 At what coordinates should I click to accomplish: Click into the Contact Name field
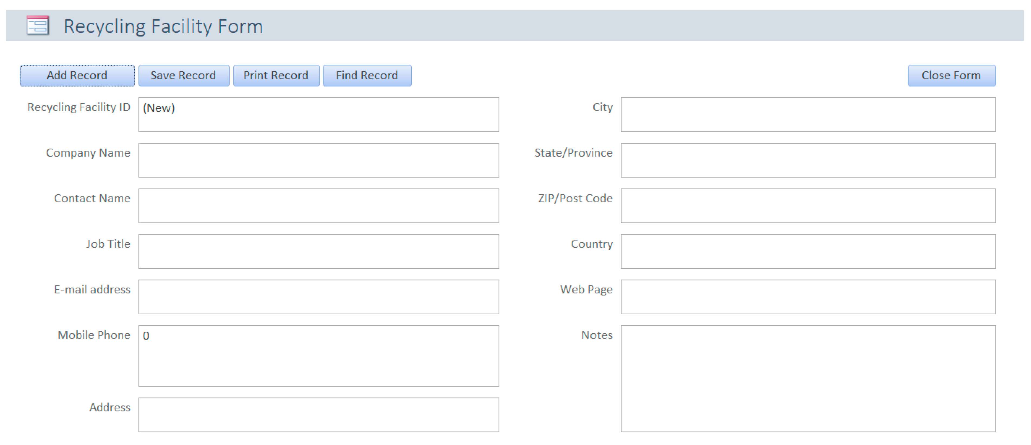pyautogui.click(x=319, y=206)
